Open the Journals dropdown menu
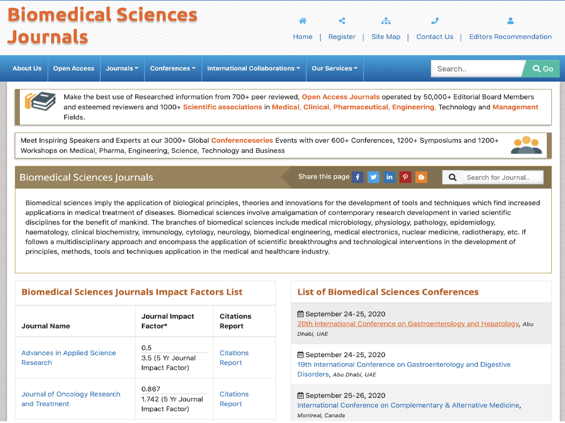565x423 pixels. (122, 68)
